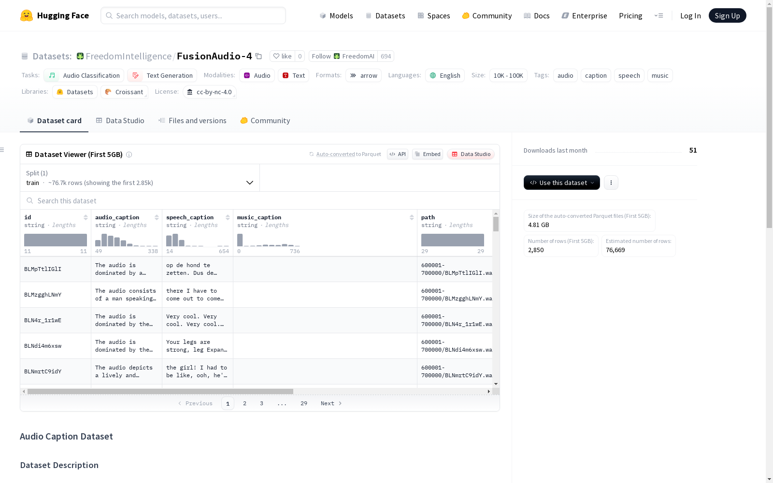Open Community in top navigation
The image size is (773, 483).
487,15
